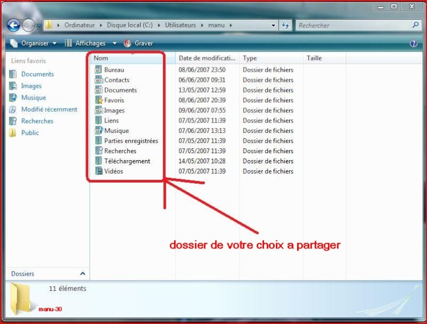427x324 pixels.
Task: Open Modifié récemment favorite link
Action: pos(49,109)
